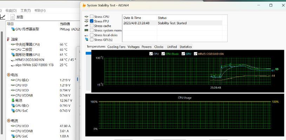Click the monitor icon beside Stress GPU(s)

click(86, 40)
